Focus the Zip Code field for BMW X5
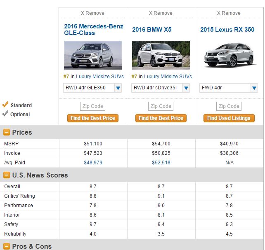Screen dimensions: 265x250 [x=161, y=106]
